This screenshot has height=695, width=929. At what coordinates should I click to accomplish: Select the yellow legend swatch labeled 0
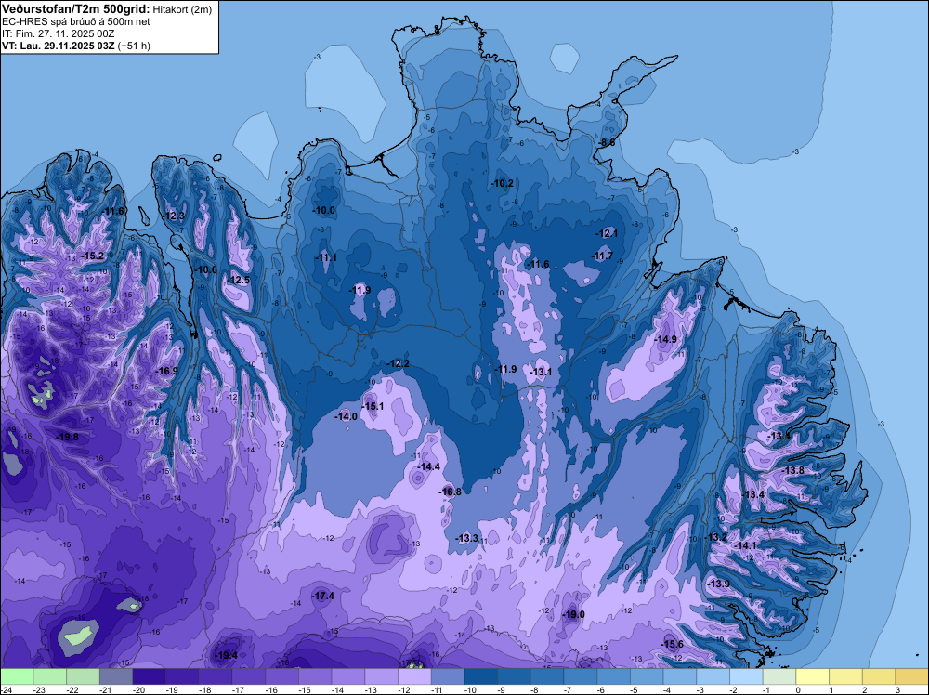tap(813, 676)
